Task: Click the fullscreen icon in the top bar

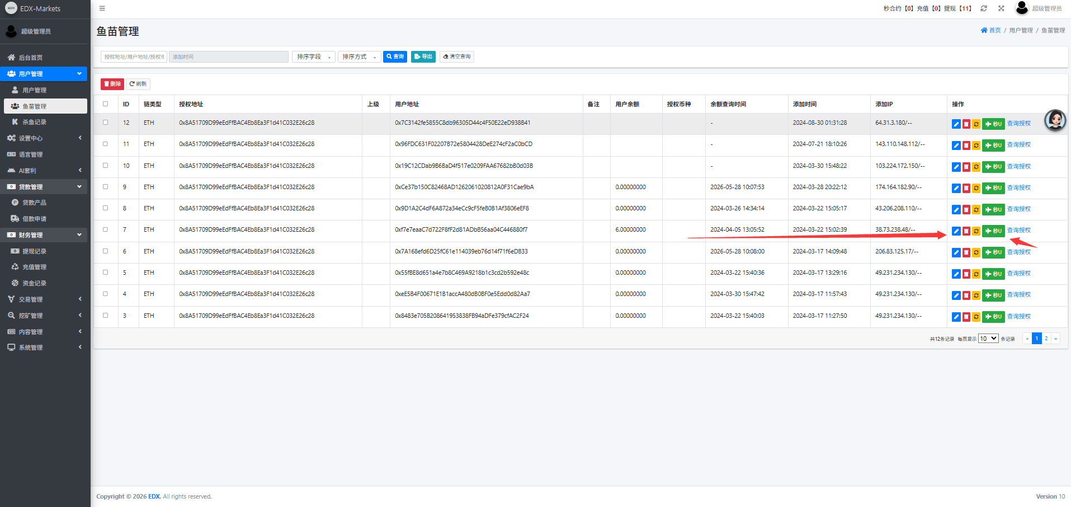Action: click(1001, 8)
